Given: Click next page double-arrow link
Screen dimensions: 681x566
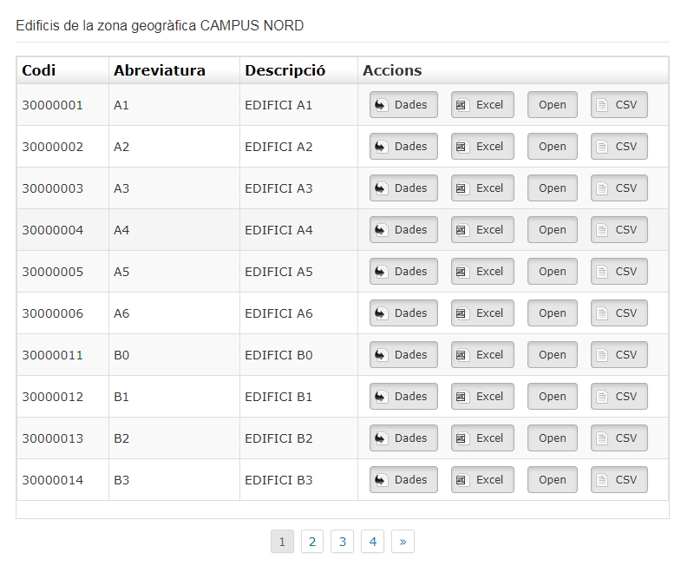Looking at the screenshot, I should [x=403, y=542].
